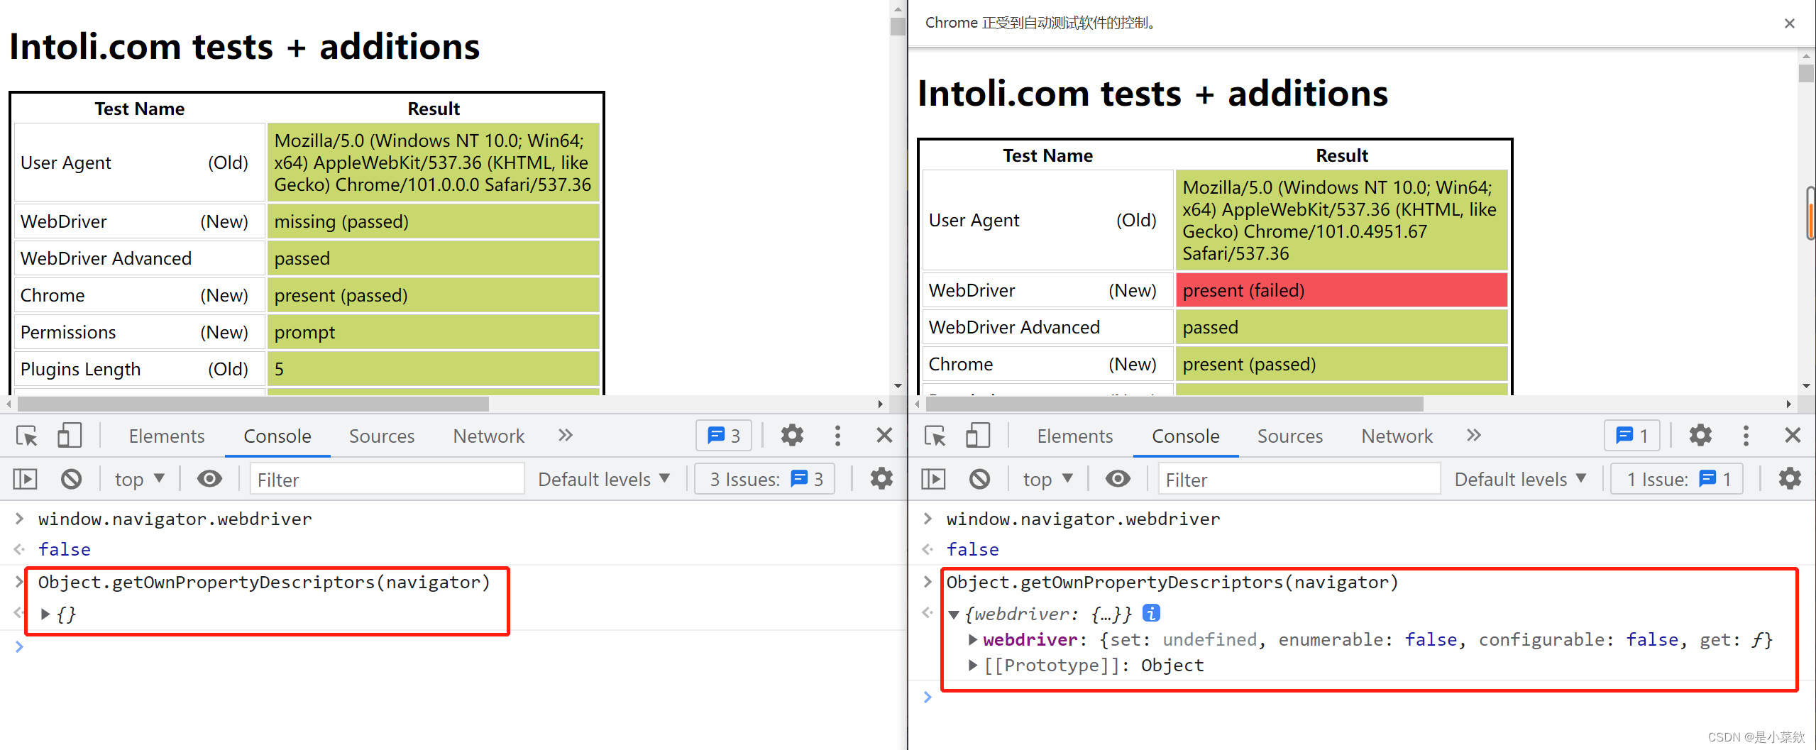Toggle live expression eye in right console
The height and width of the screenshot is (750, 1816).
click(x=1118, y=479)
